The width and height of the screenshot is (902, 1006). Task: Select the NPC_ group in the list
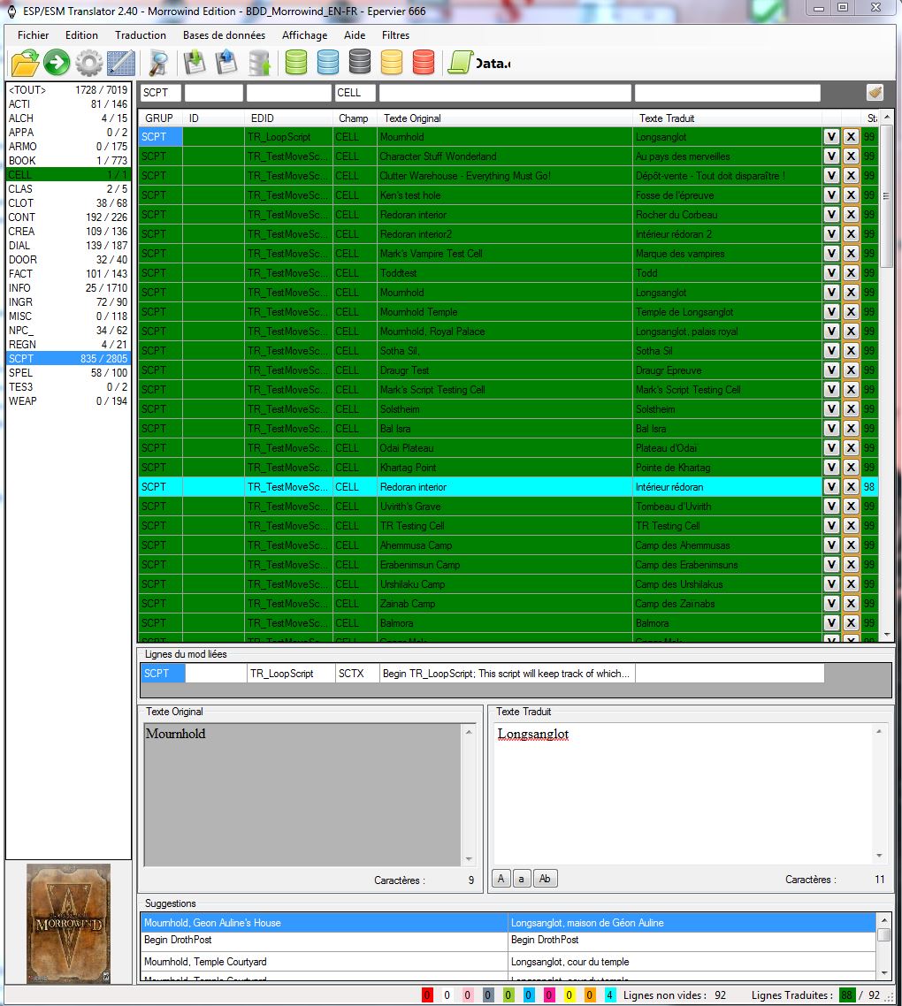point(68,330)
